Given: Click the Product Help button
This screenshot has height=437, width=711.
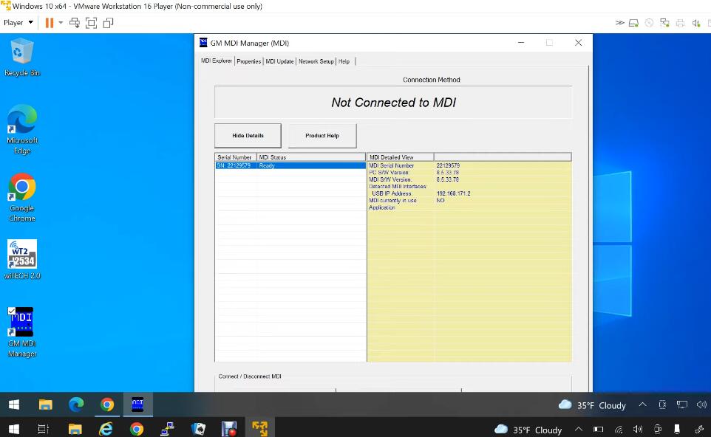Looking at the screenshot, I should coord(322,135).
